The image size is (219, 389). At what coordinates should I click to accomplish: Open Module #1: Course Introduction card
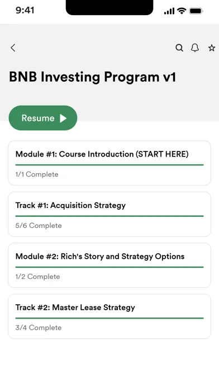109,163
